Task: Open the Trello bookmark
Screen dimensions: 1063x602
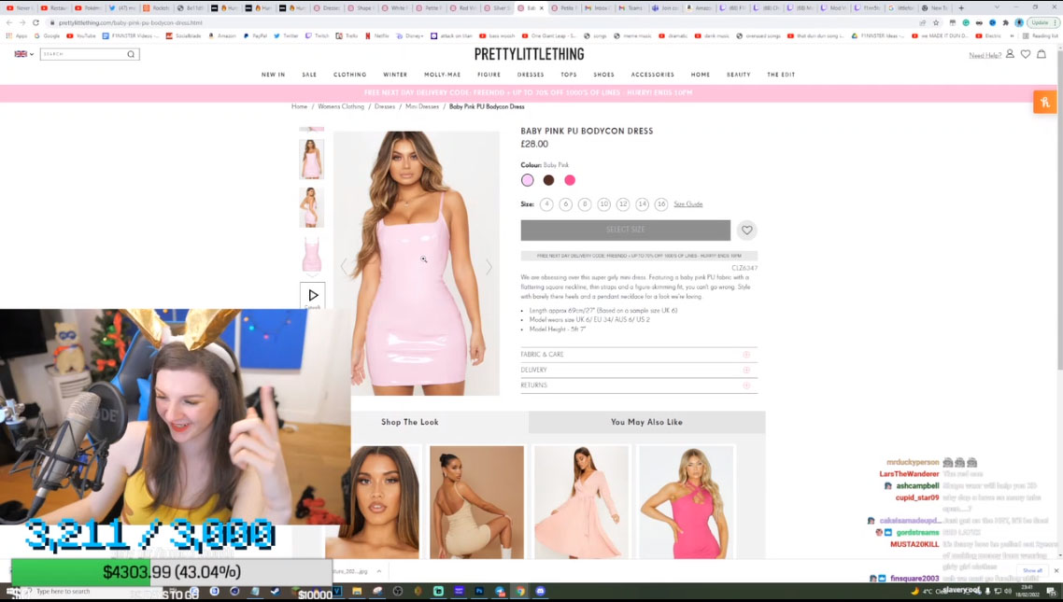Action: pos(347,35)
